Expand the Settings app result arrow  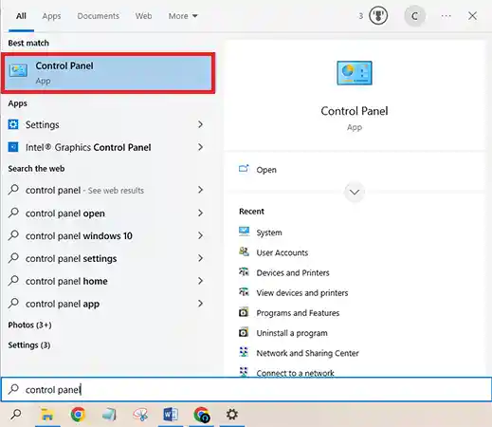[200, 124]
